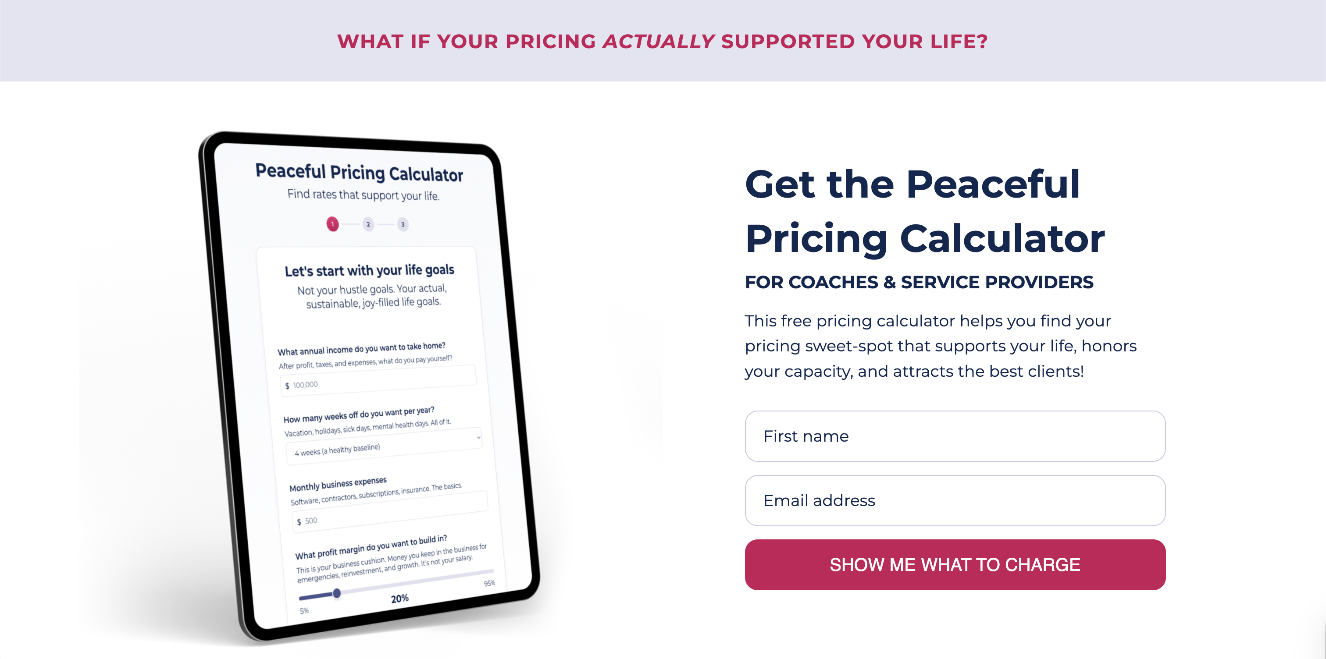Select step 1 indicator in the calculator

tap(333, 224)
